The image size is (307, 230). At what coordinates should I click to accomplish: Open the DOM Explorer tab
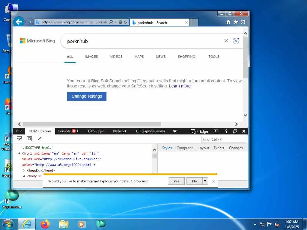[40, 131]
